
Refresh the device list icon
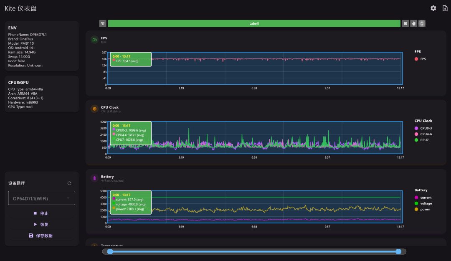[69, 183]
